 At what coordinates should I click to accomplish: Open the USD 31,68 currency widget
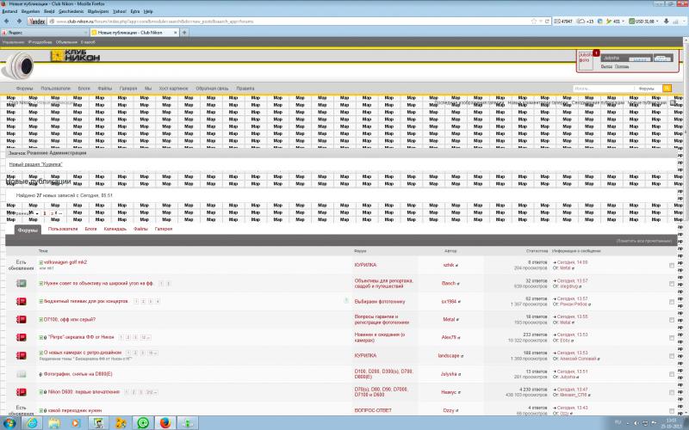pyautogui.click(x=642, y=21)
